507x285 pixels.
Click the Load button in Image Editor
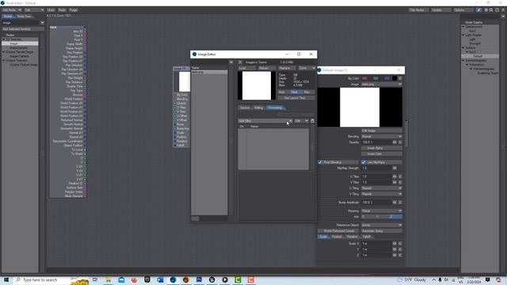247,68
